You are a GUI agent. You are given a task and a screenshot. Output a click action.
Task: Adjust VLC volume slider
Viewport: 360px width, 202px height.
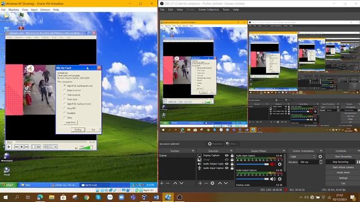(85, 148)
